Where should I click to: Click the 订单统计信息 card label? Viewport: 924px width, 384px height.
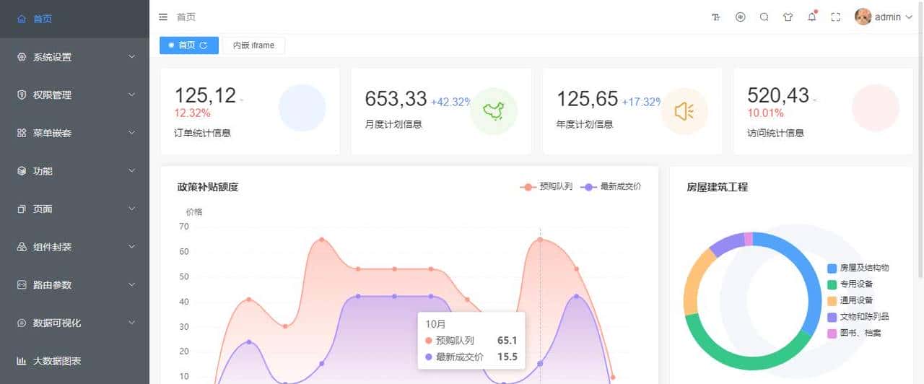[203, 134]
